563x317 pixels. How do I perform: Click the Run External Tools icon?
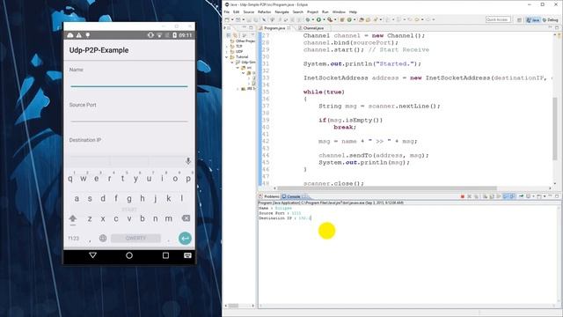[x=330, y=19]
